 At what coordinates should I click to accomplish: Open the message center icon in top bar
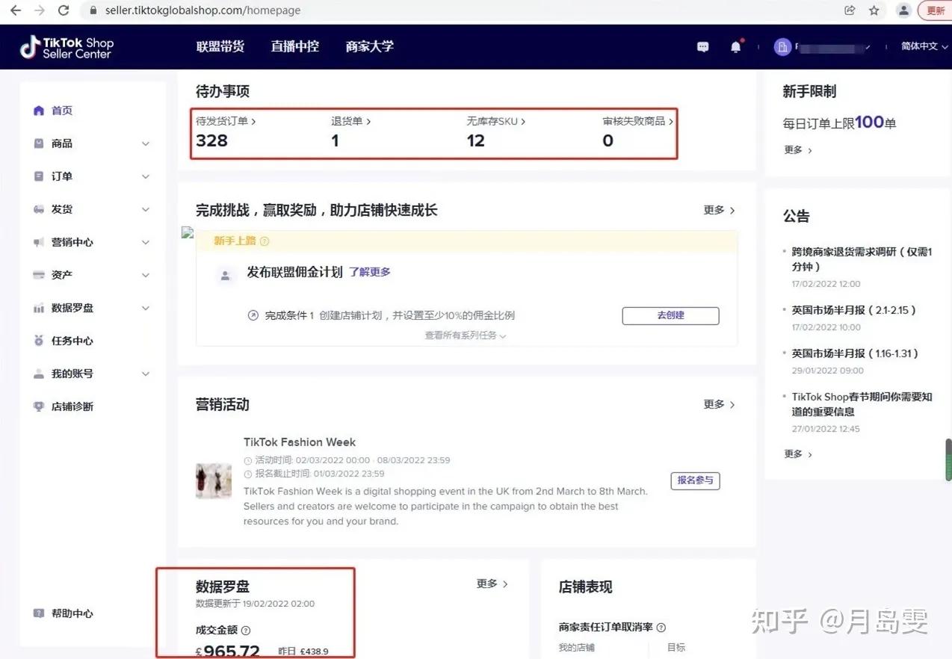click(702, 46)
